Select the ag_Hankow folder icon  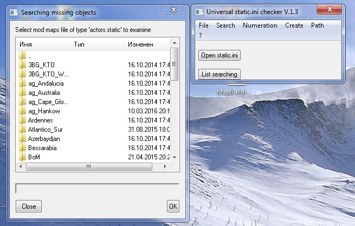pos(22,111)
